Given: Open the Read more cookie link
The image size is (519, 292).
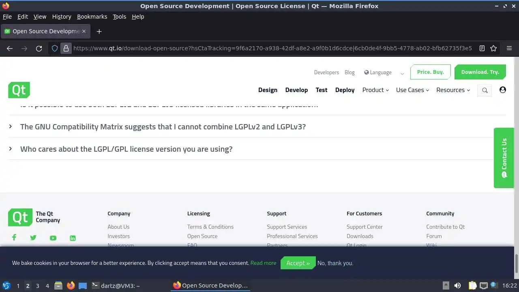Looking at the screenshot, I should (263, 263).
